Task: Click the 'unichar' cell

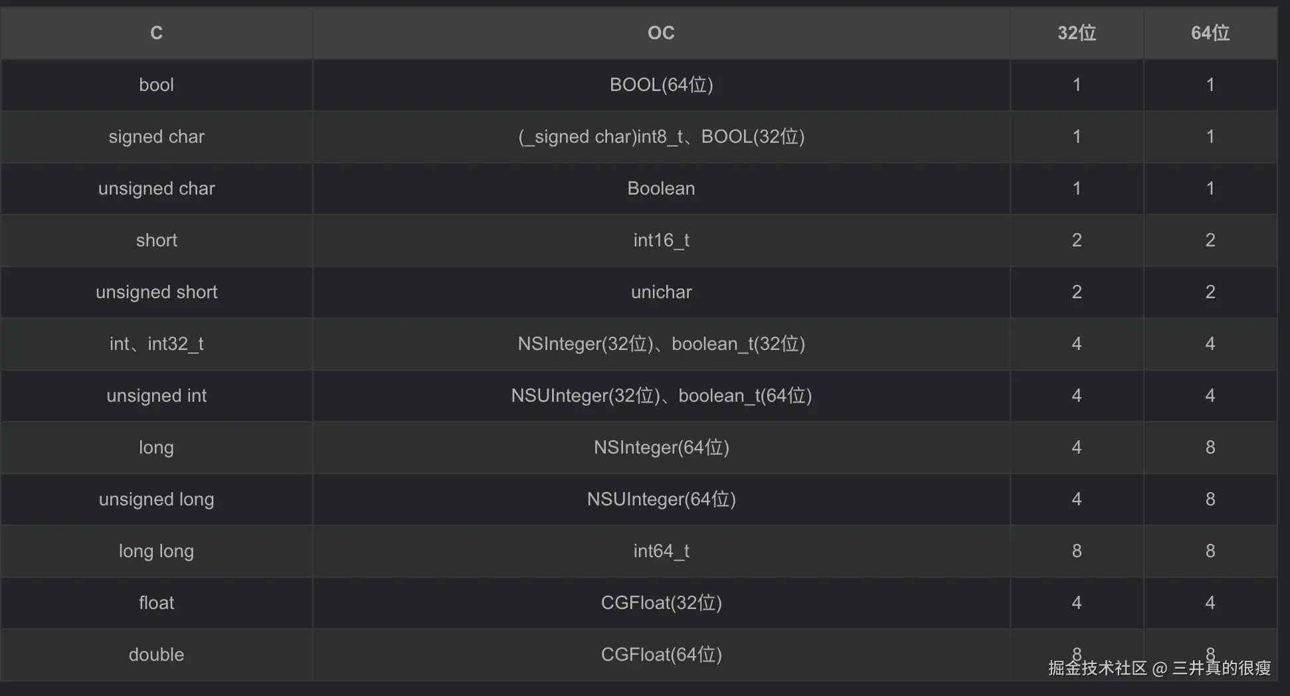Action: (x=661, y=292)
